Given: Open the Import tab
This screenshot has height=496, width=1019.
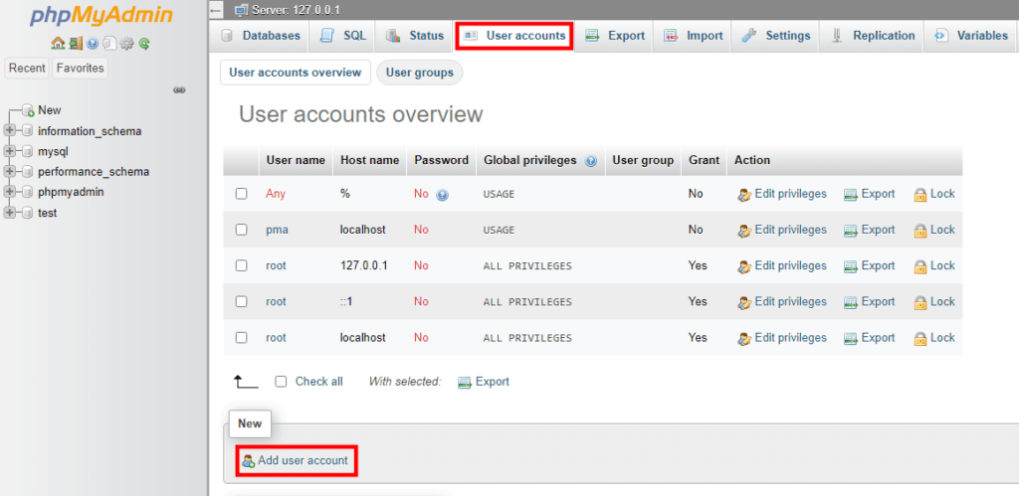Looking at the screenshot, I should [693, 36].
